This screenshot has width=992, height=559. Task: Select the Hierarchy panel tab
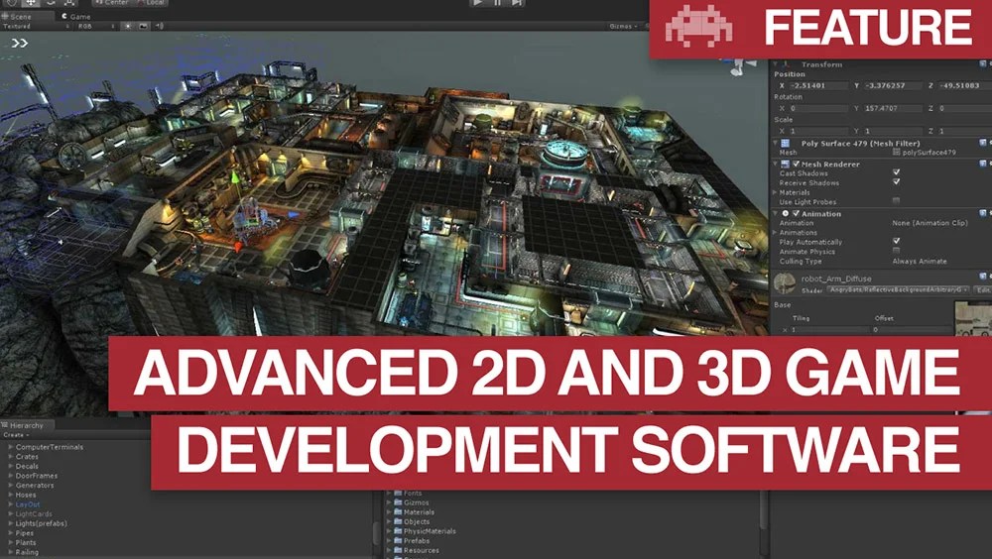click(x=23, y=425)
